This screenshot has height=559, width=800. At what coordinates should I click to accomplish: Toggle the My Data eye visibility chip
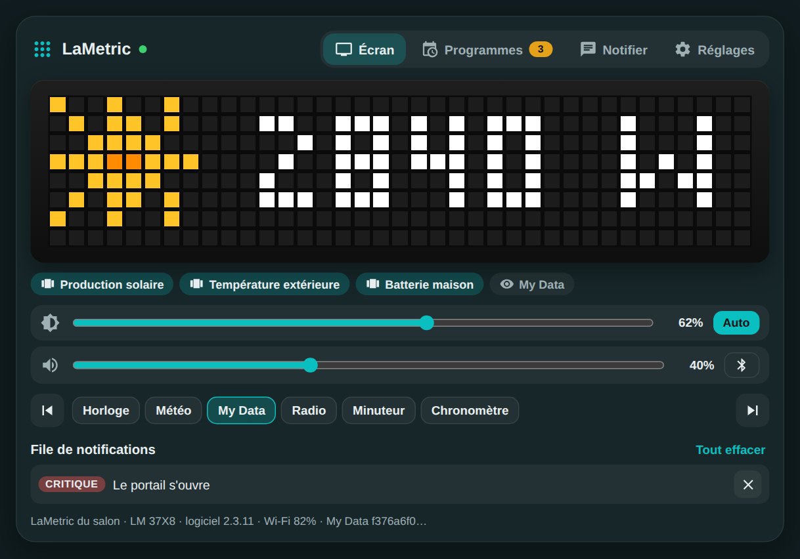click(532, 284)
